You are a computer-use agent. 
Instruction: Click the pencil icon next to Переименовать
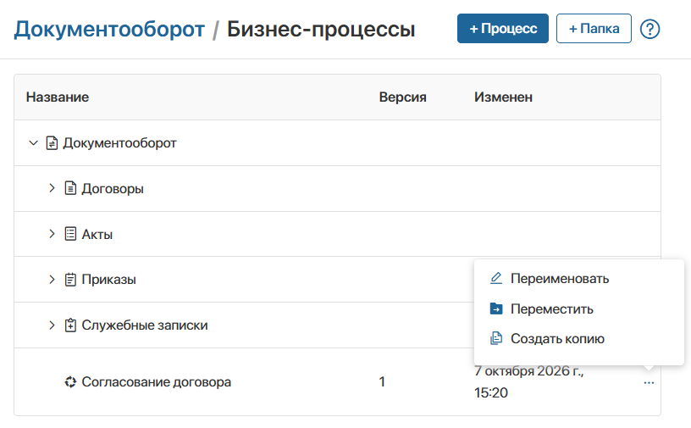pos(496,279)
